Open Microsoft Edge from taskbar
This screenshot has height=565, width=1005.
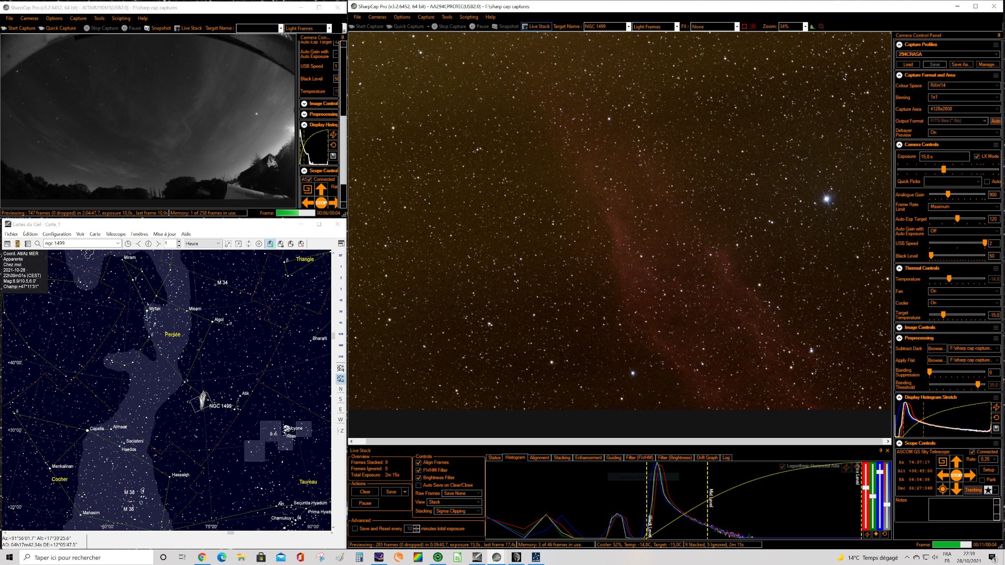221,557
